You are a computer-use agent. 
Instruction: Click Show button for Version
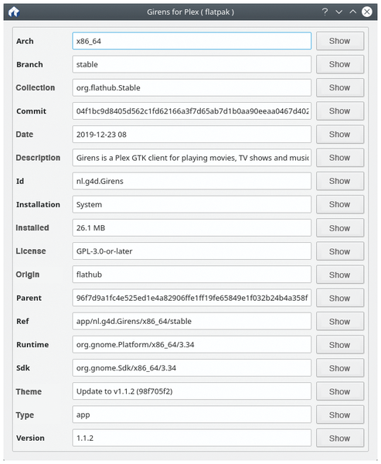(x=340, y=438)
